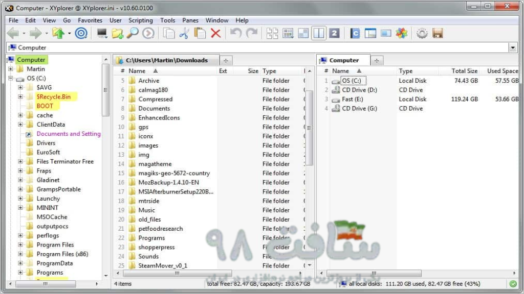Click the Copy toolbar icon

[x=169, y=33]
